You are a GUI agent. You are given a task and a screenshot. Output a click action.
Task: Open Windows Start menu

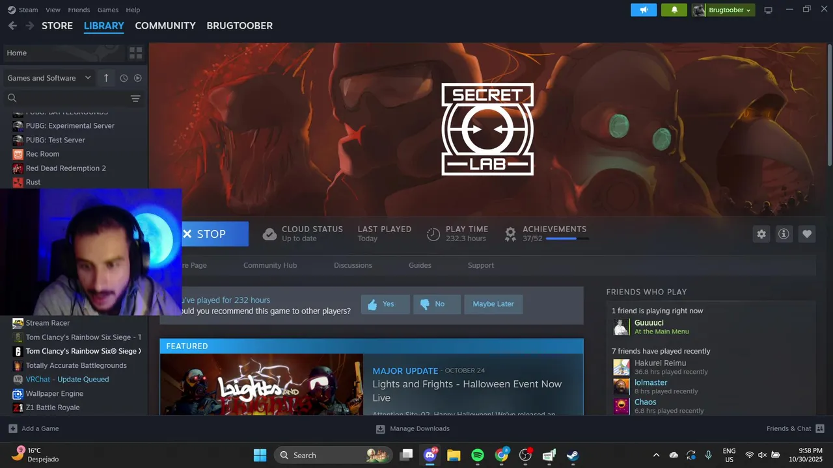(x=260, y=455)
